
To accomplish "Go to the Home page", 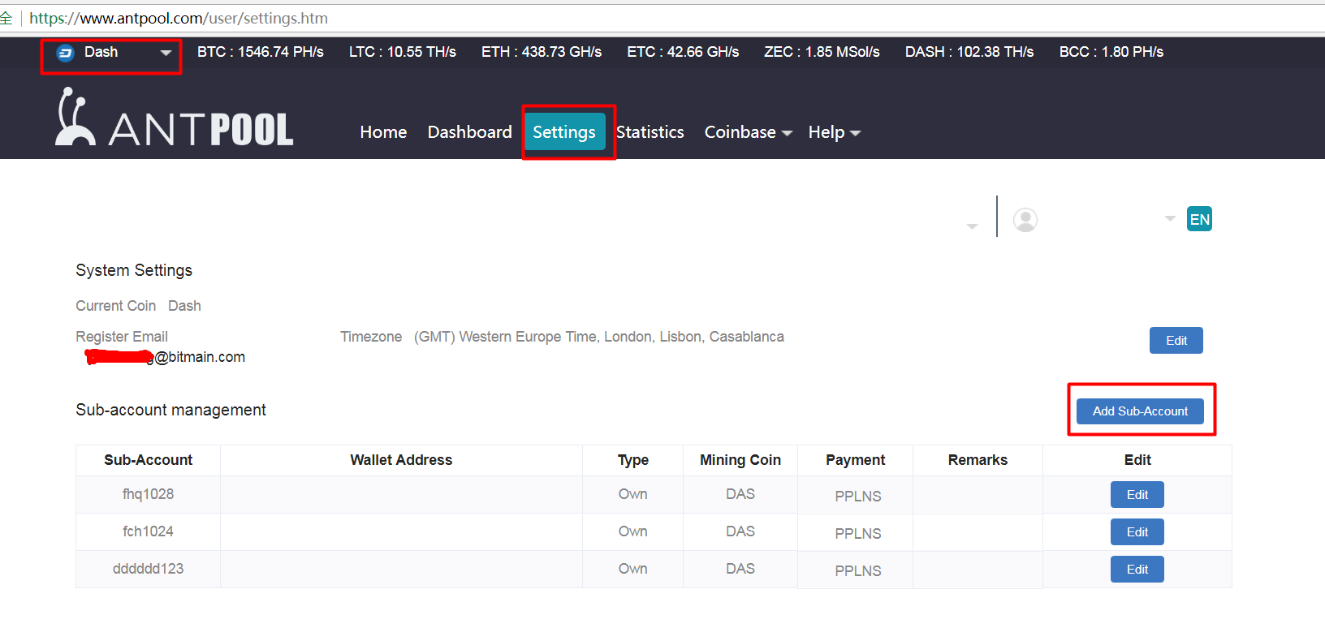I will [x=383, y=132].
